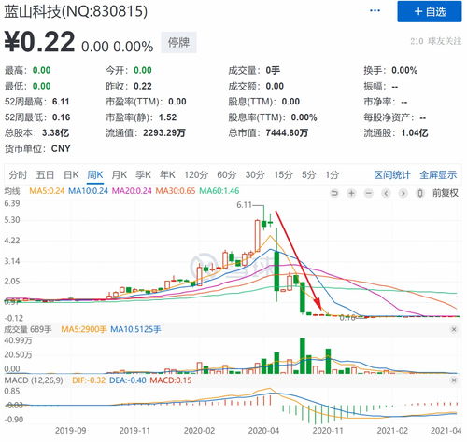Switch to 15分 chart tab
The width and height of the screenshot is (467, 442).
pos(283,175)
